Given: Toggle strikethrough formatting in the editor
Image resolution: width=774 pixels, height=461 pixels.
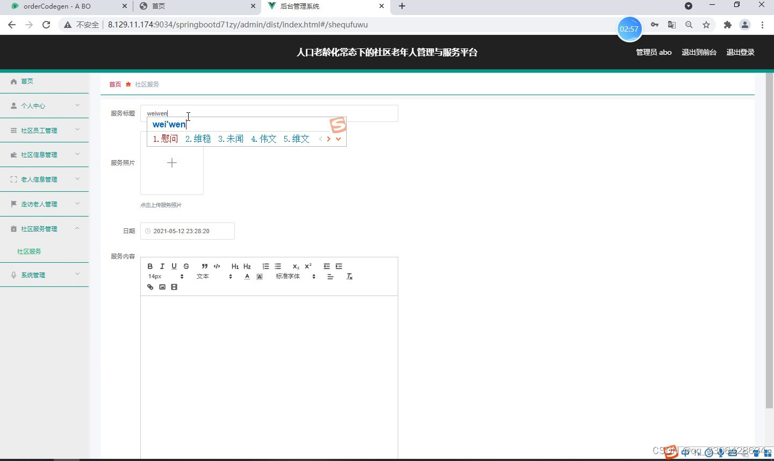Looking at the screenshot, I should (x=186, y=266).
